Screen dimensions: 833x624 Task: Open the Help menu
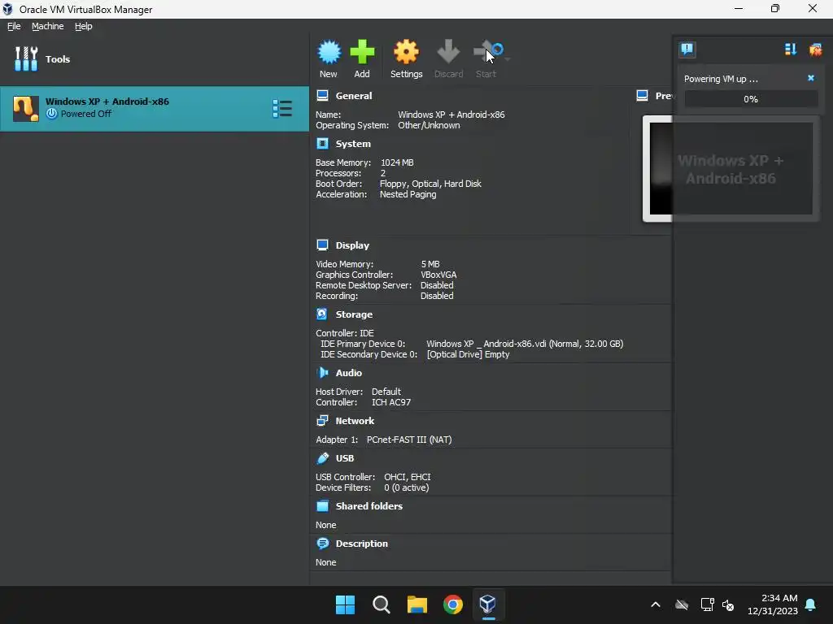pyautogui.click(x=84, y=26)
